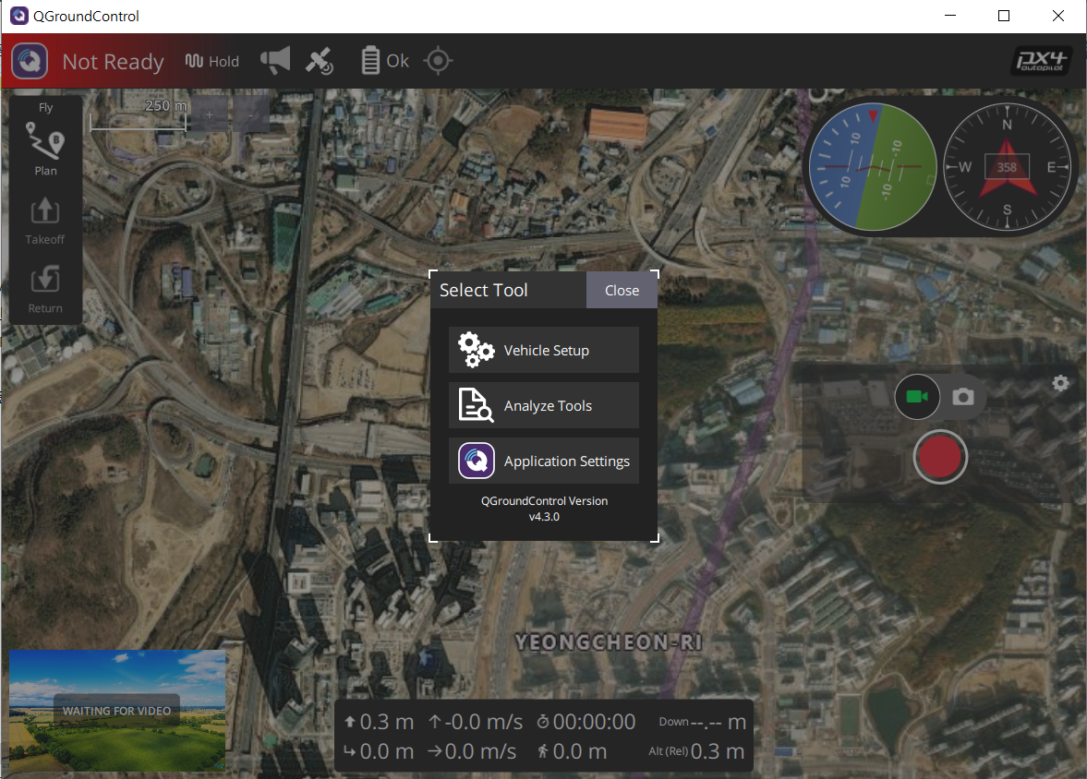This screenshot has width=1087, height=779.
Task: Open camera settings gear icon
Action: (x=1060, y=383)
